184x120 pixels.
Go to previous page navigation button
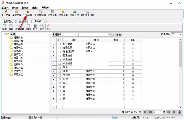[x=151, y=112]
